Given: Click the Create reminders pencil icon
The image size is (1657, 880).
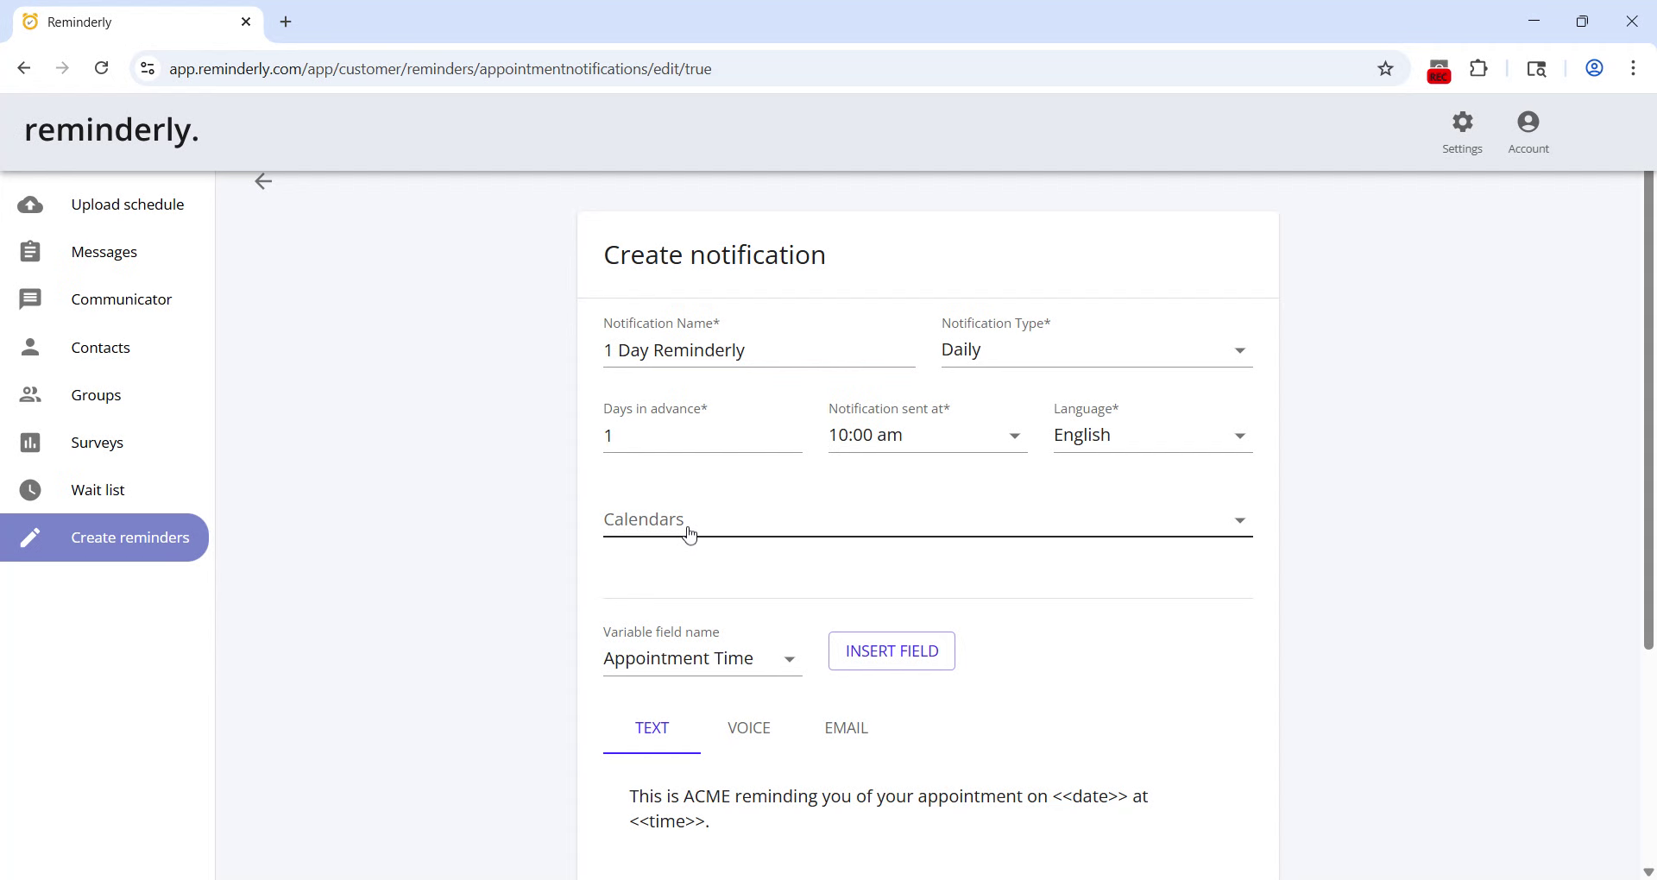Looking at the screenshot, I should [30, 537].
